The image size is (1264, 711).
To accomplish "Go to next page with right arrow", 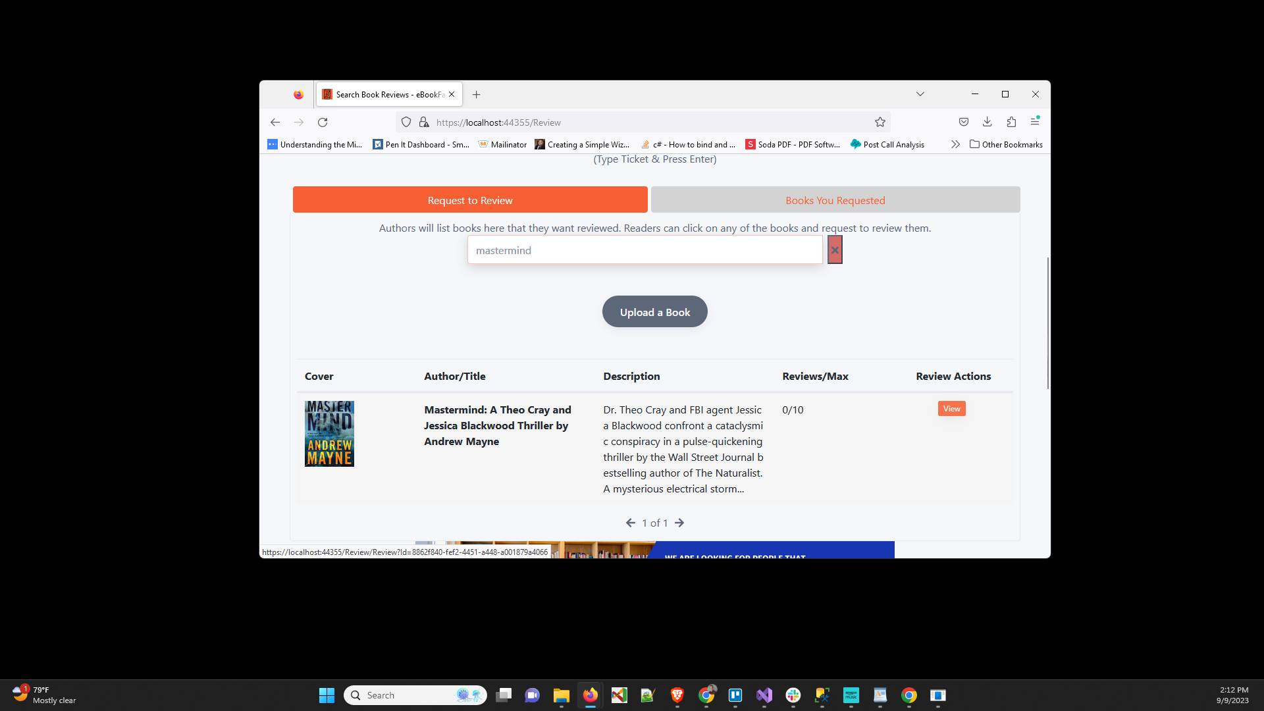I will coord(680,522).
